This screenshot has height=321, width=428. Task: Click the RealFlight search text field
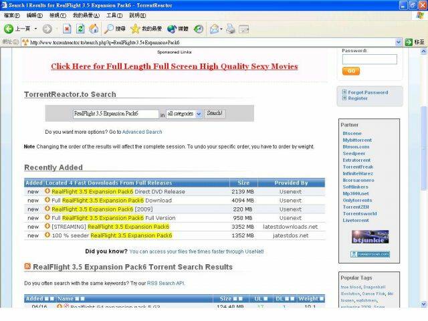(116, 114)
